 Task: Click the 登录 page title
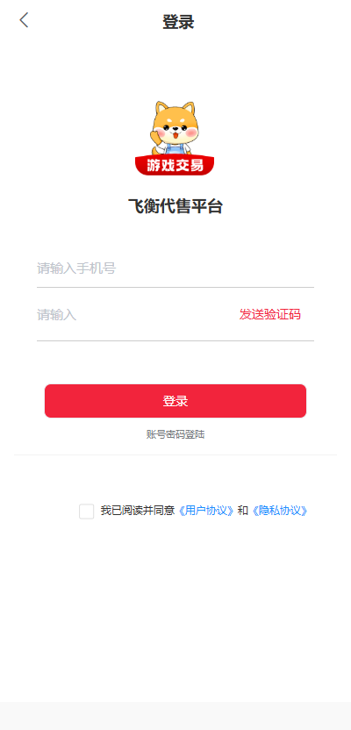pyautogui.click(x=178, y=22)
